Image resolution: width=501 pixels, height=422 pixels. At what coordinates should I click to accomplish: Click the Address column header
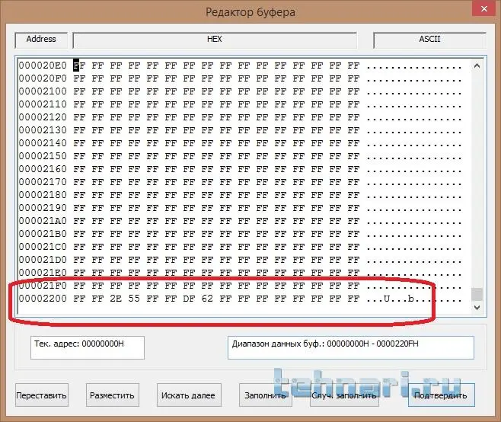(41, 40)
